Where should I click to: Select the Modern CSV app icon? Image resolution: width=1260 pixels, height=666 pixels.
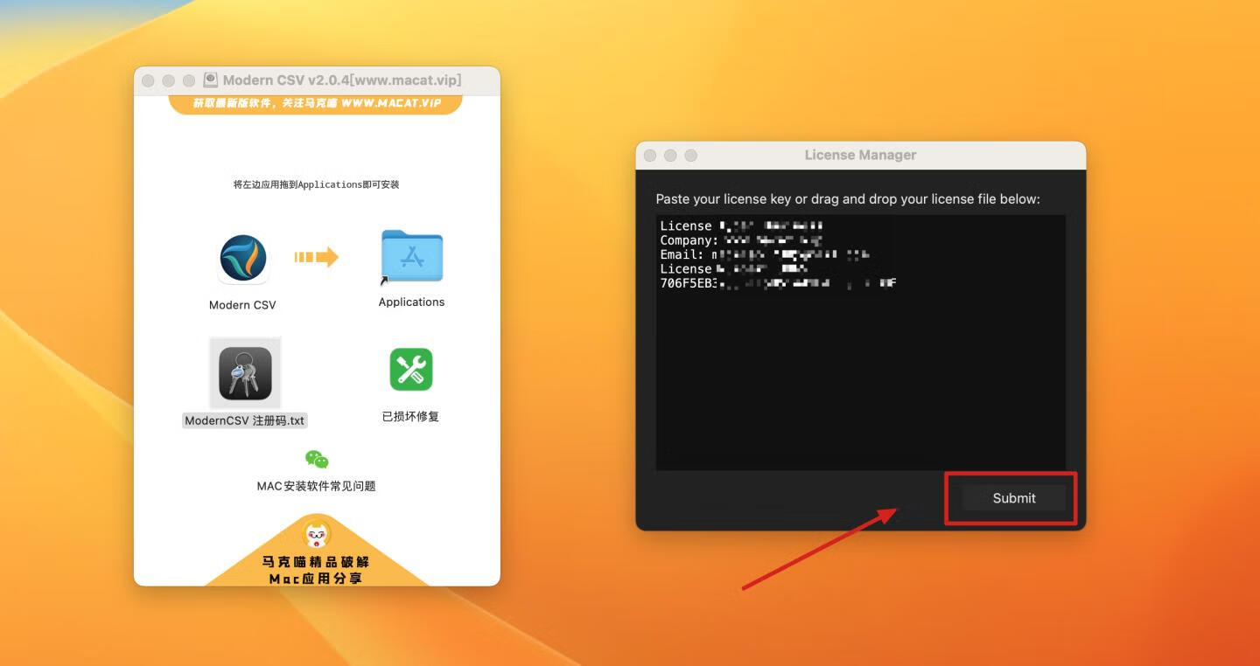pyautogui.click(x=242, y=259)
